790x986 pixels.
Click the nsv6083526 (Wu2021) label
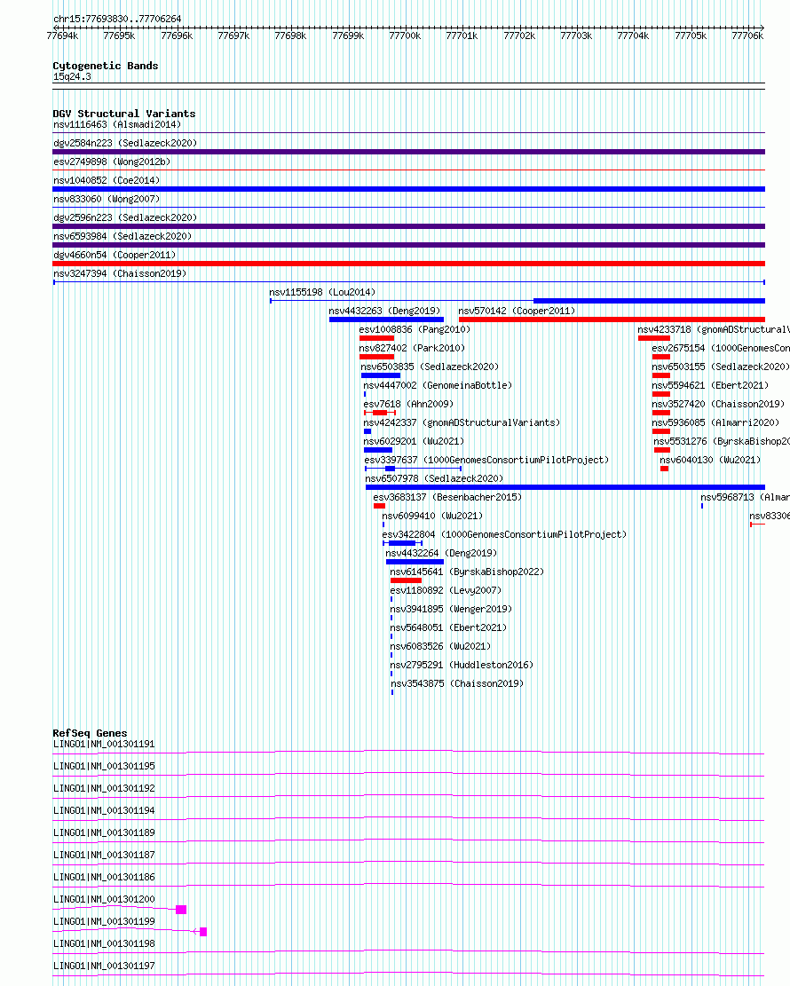[x=440, y=646]
